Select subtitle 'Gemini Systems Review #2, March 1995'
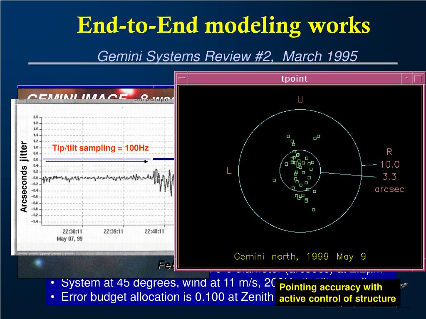Image resolution: width=426 pixels, height=319 pixels. [227, 56]
